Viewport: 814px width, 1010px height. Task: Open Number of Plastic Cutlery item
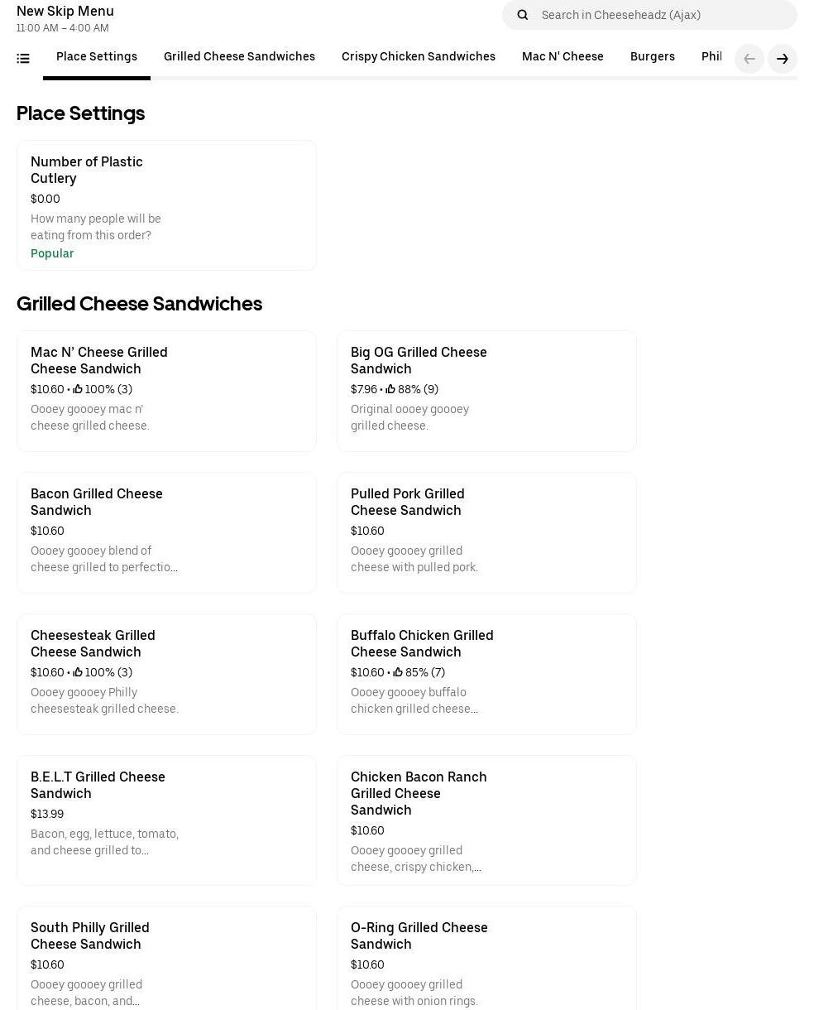tap(166, 205)
